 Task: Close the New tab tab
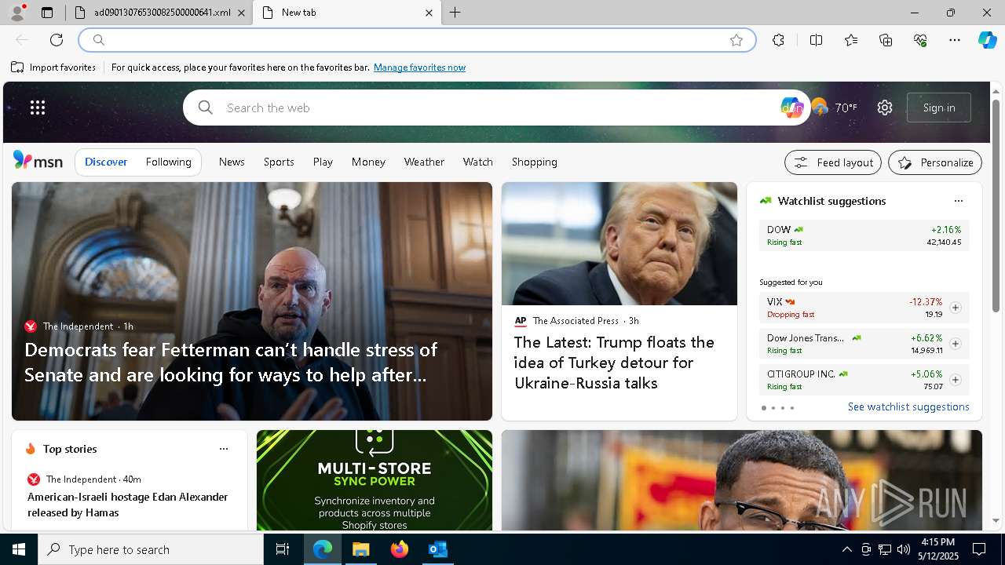(x=429, y=13)
